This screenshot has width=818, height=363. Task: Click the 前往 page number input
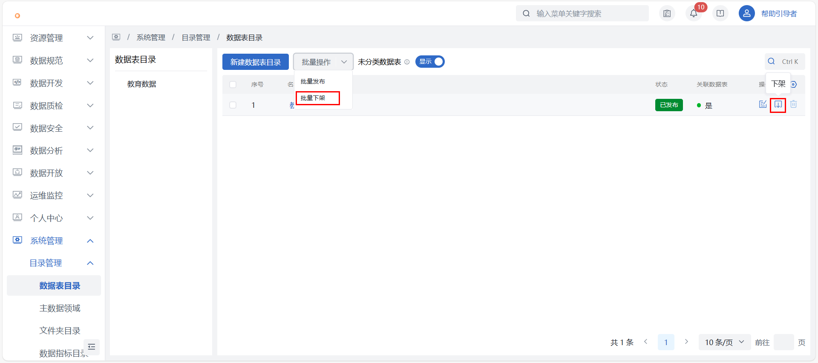coord(784,342)
